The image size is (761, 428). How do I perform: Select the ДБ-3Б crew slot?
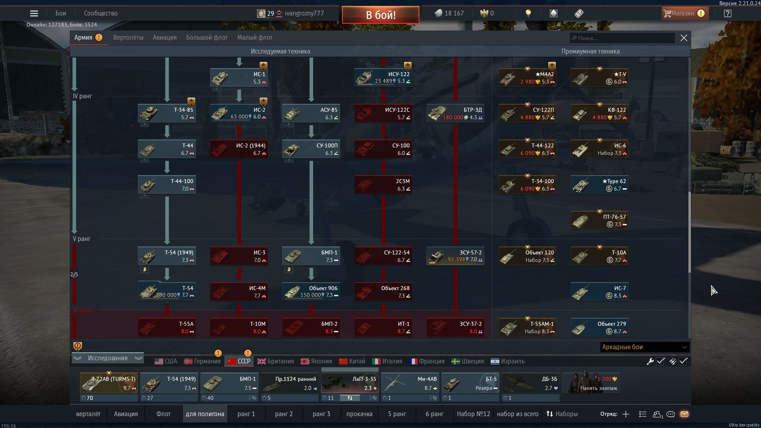pos(531,383)
